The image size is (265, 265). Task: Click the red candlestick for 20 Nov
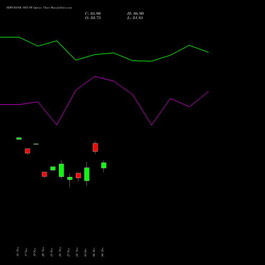click(45, 174)
